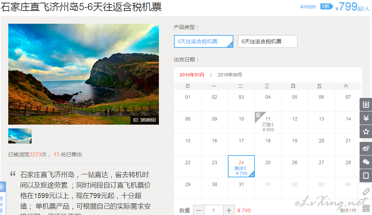The image size is (372, 215).
Task: Click the ¥799 total beside quantity
Action: [244, 210]
